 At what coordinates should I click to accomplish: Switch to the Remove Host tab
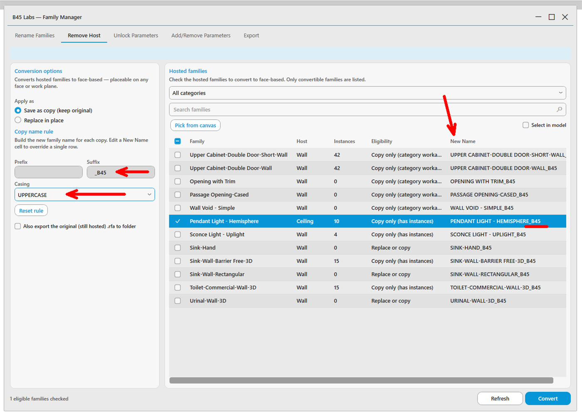tap(84, 36)
